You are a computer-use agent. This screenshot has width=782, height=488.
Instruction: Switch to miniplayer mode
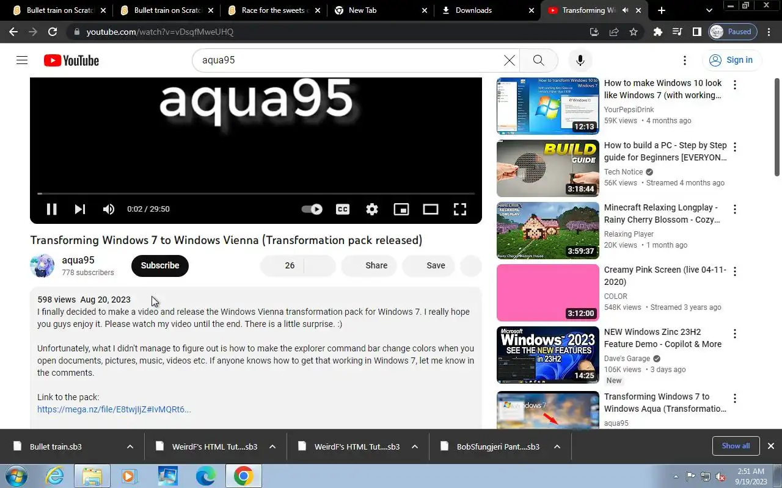click(x=401, y=209)
